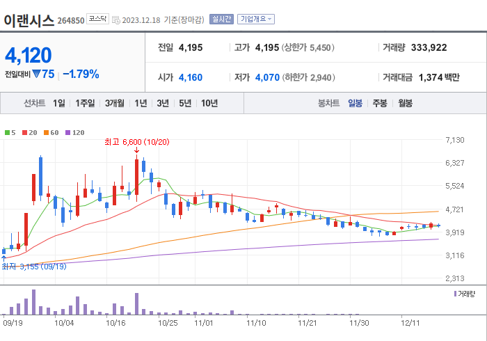This screenshot has width=487, height=341.
Task: Show the 5년 line chart
Action: point(185,103)
